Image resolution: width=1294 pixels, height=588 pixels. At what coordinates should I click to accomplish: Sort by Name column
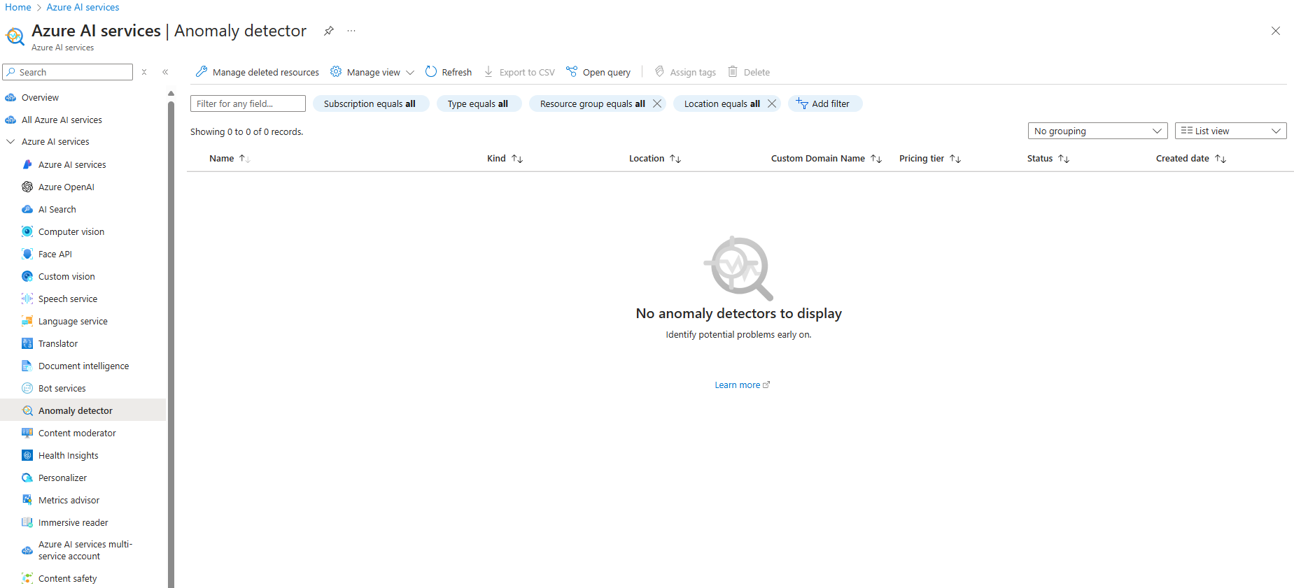coord(230,159)
